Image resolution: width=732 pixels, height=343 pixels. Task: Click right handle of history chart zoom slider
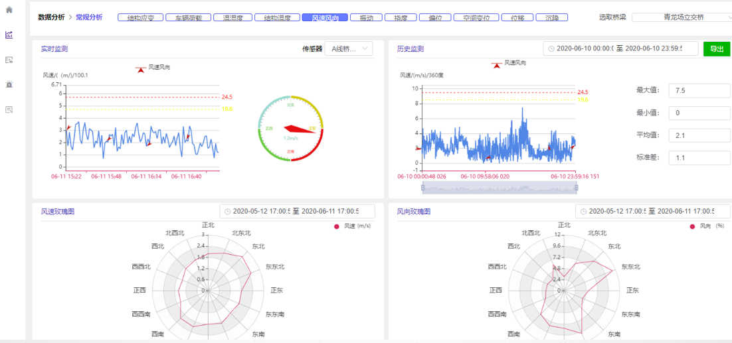click(576, 188)
